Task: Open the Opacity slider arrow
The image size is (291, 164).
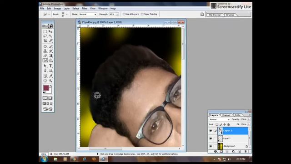Action: (x=249, y=119)
